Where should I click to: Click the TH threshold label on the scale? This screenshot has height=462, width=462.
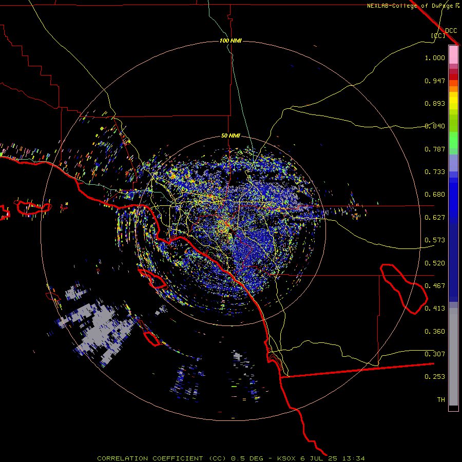[441, 399]
